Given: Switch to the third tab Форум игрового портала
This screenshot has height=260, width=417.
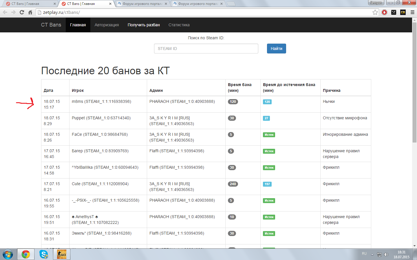Looking at the screenshot, I should click(142, 4).
